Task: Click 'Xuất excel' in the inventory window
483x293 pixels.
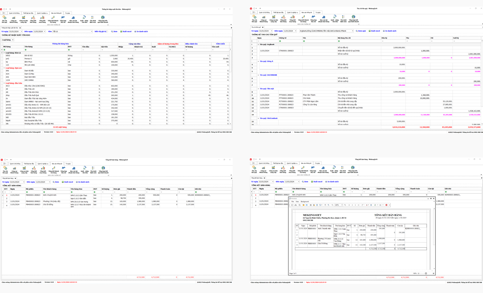Action: tap(126, 31)
